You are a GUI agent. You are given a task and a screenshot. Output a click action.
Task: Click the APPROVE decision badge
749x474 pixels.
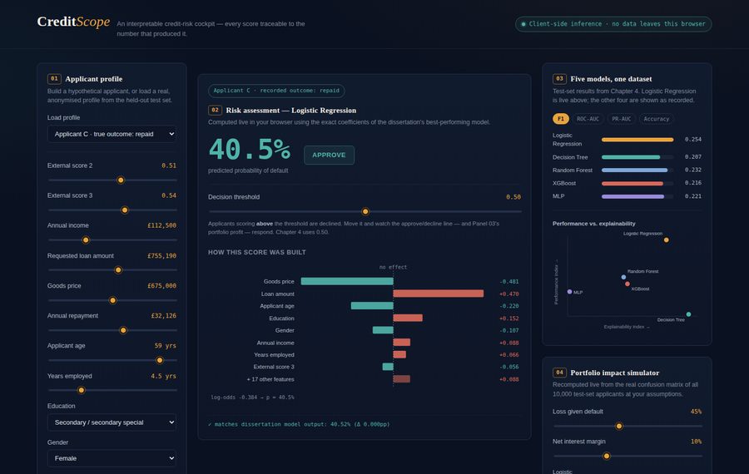[329, 156]
